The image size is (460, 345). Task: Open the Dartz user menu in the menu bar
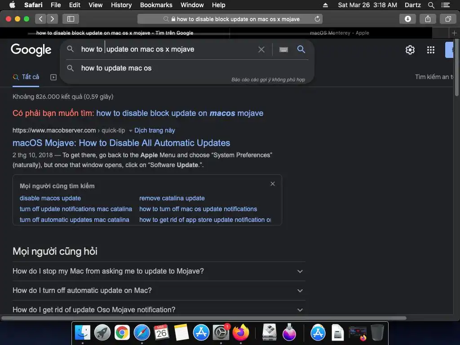pyautogui.click(x=412, y=5)
